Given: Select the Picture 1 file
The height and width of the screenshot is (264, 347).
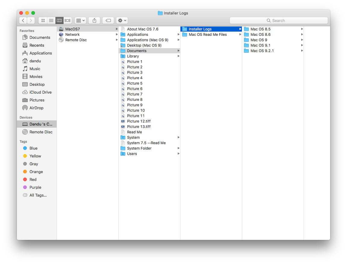Looking at the screenshot, I should (x=149, y=61).
